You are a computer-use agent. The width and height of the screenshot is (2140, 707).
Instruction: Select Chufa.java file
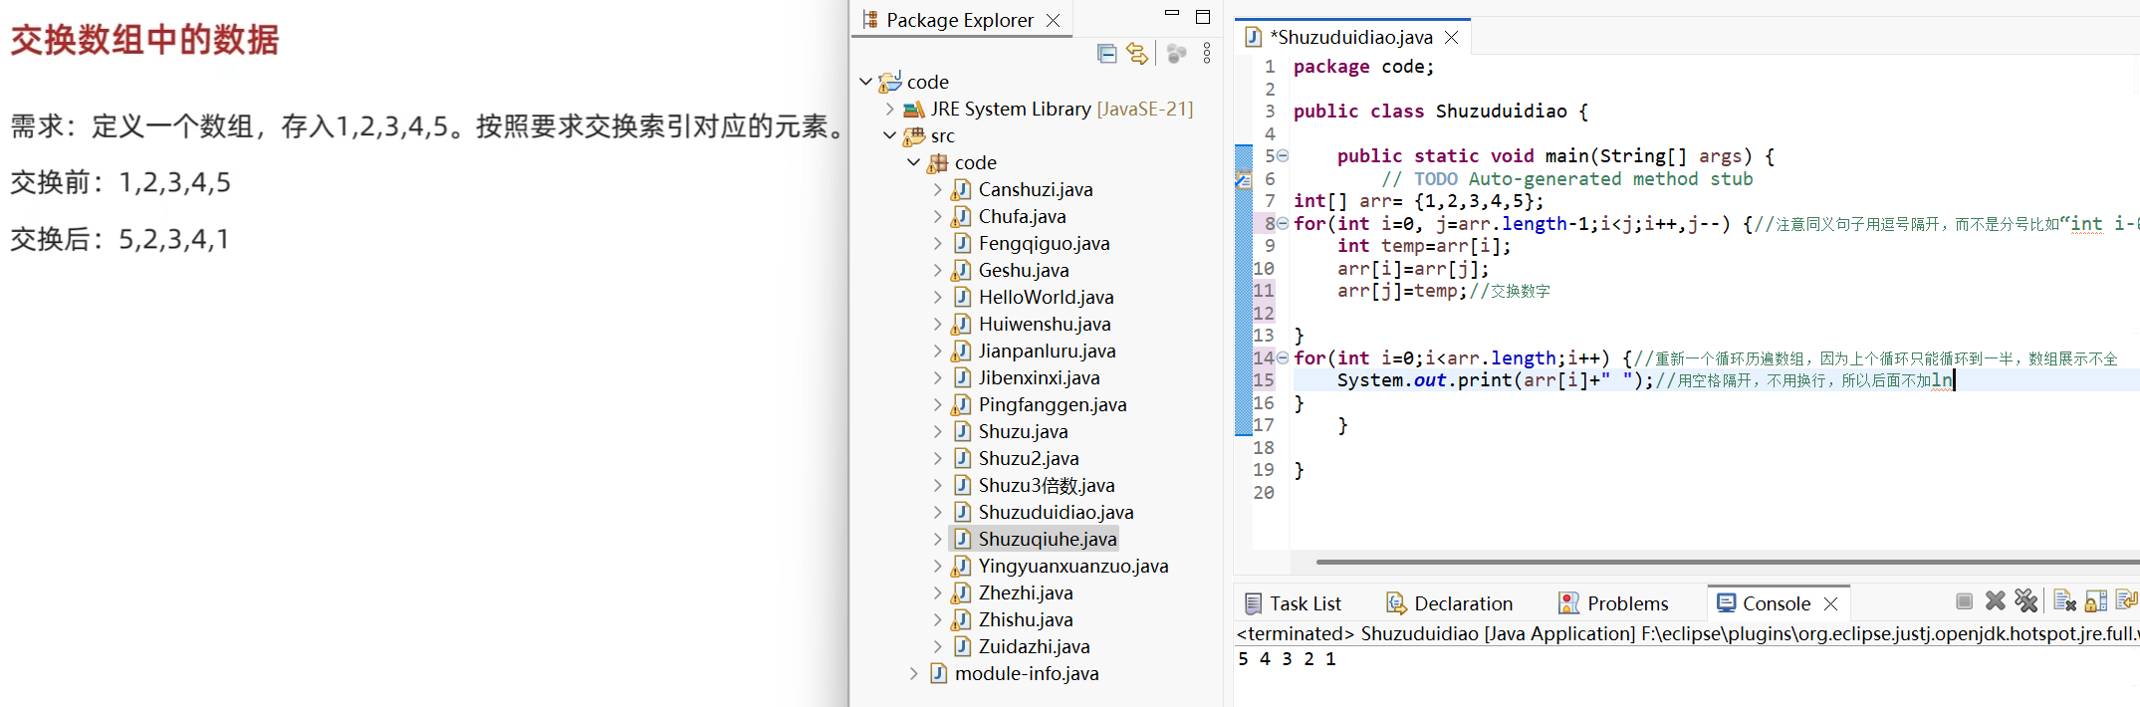tap(1022, 216)
